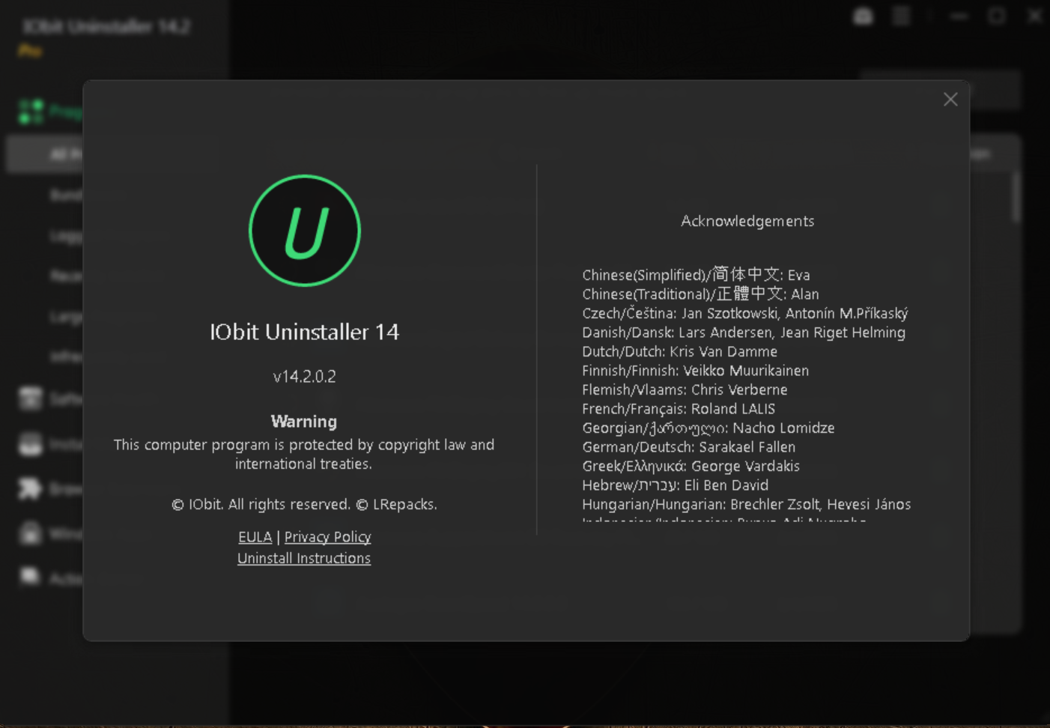This screenshot has width=1050, height=728.
Task: Click the Czech/Čeština translator line
Action: pos(745,313)
